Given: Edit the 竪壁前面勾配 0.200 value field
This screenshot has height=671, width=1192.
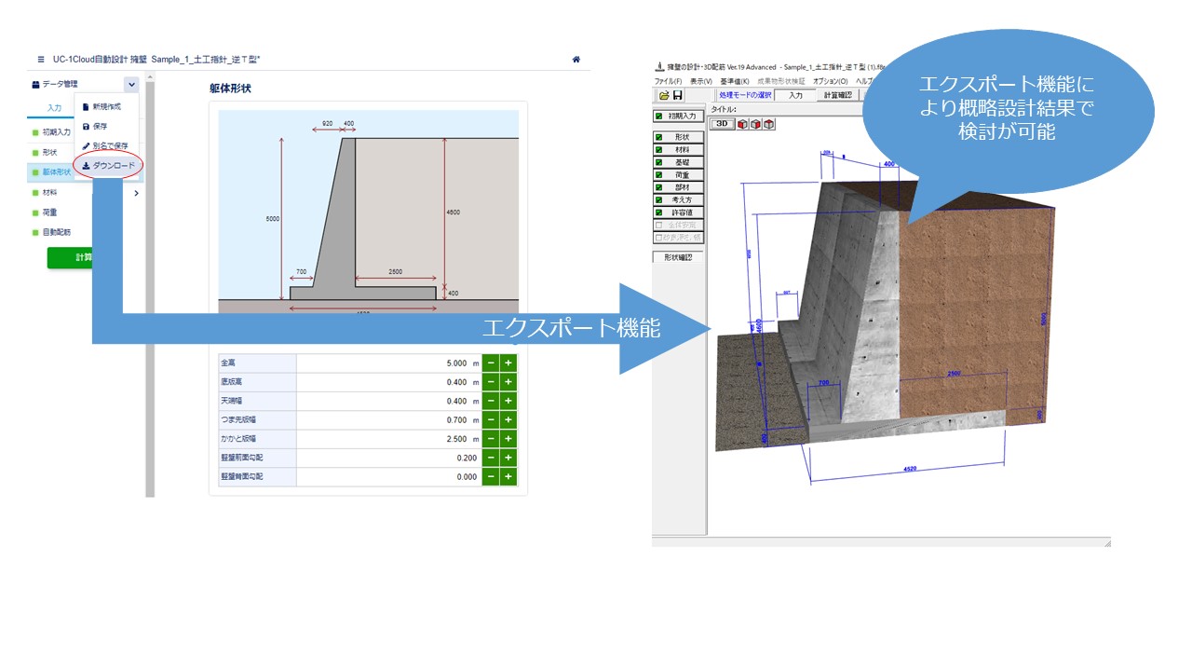Looking at the screenshot, I should 388,458.
